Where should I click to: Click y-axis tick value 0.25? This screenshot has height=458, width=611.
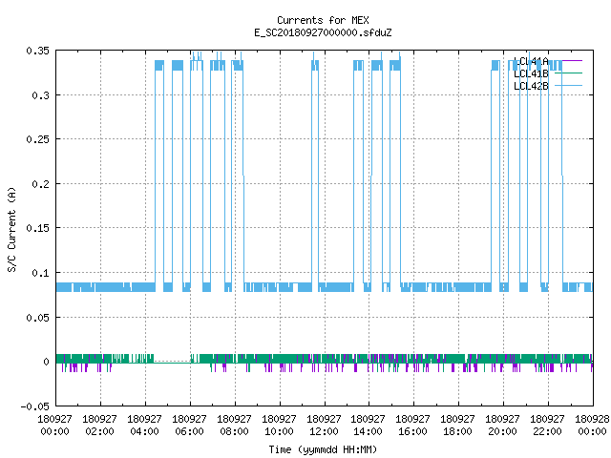[38, 139]
